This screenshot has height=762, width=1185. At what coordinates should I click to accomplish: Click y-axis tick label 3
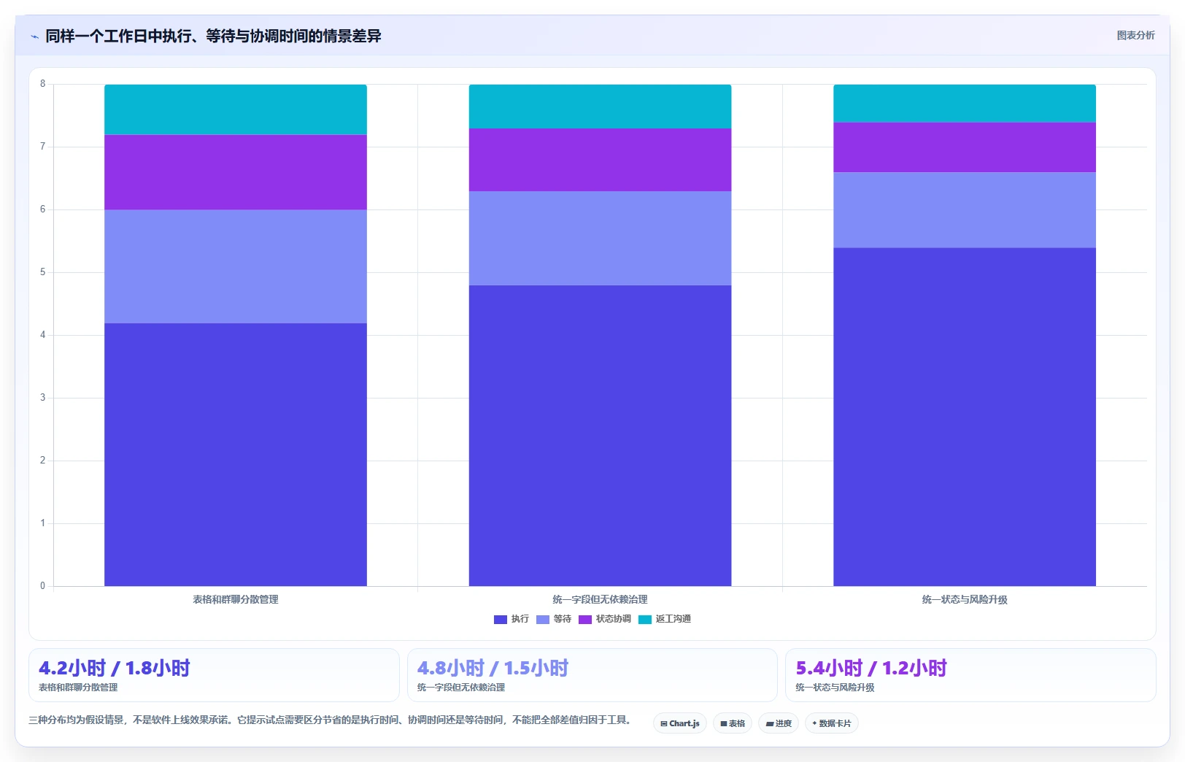tap(42, 398)
